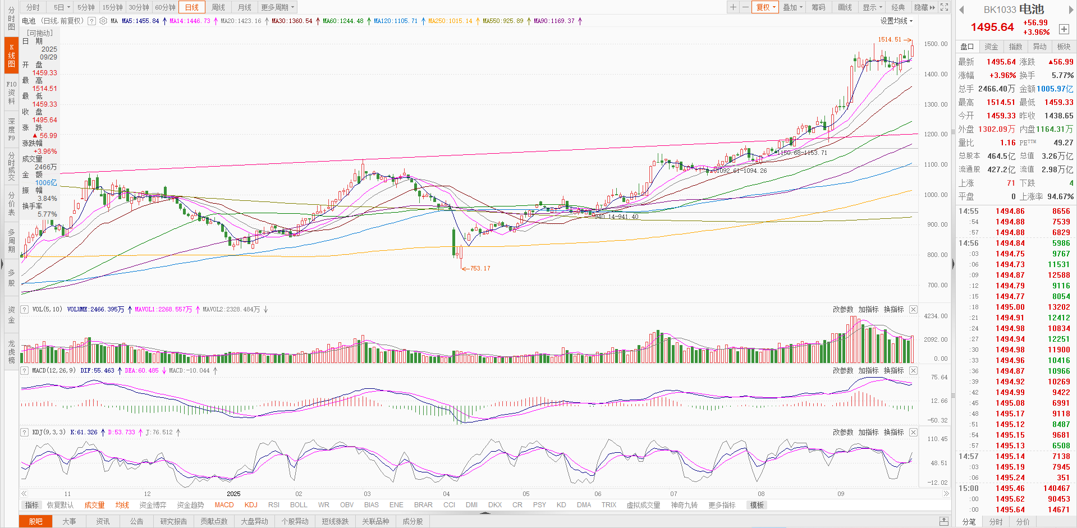The width and height of the screenshot is (1077, 528).
Task: Toggle the RSI indicator on
Action: click(x=274, y=505)
